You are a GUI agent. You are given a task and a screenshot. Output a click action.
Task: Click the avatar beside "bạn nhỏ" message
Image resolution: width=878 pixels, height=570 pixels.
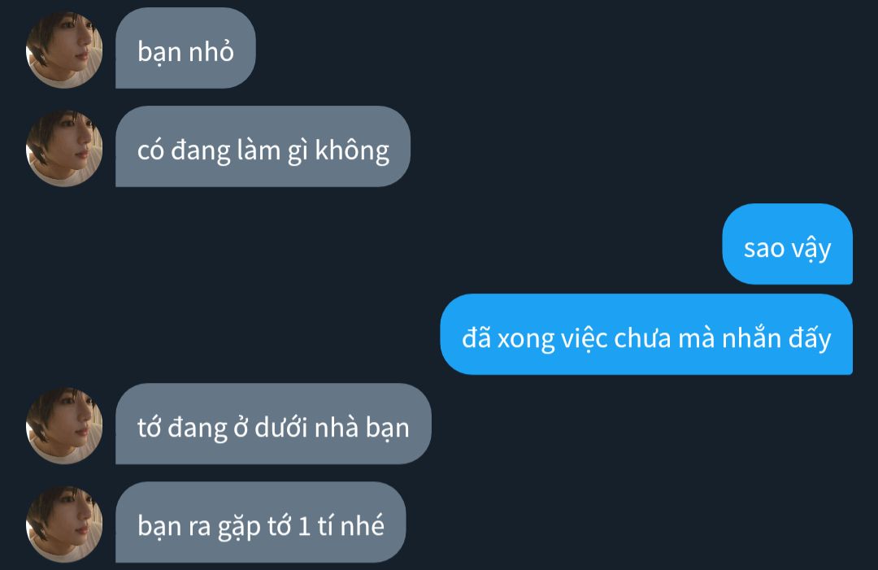point(64,50)
